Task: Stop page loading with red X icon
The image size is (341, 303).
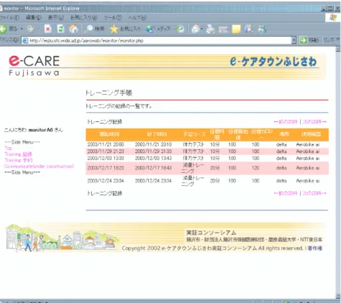Action: [x=48, y=29]
